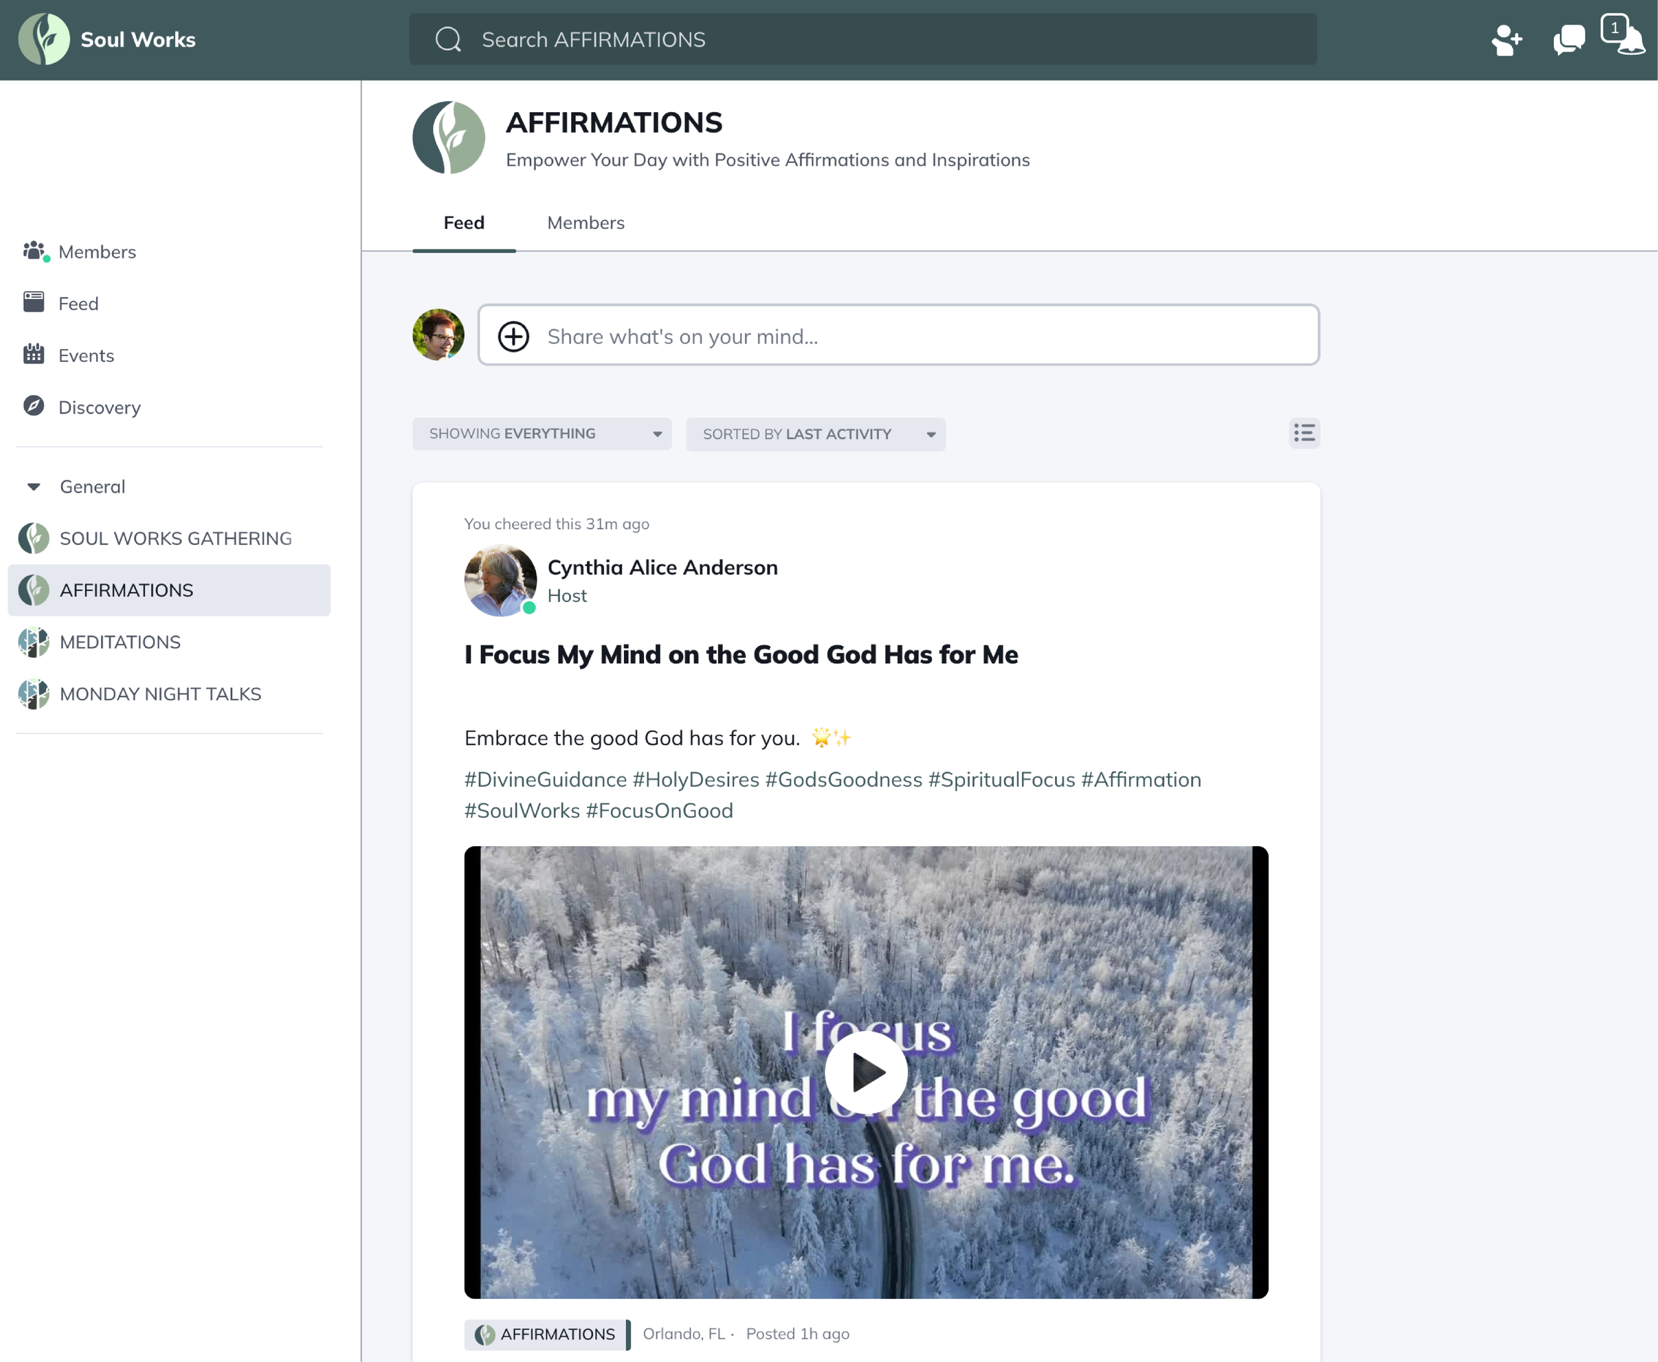The image size is (1658, 1362).
Task: Open the chat messages icon
Action: coord(1568,40)
